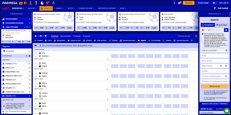Open the live chat bubble
The height and width of the screenshot is (115, 231).
(227, 110)
